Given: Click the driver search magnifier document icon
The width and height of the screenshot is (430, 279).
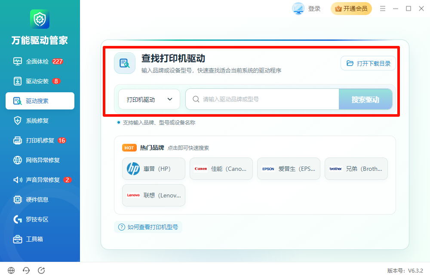Looking at the screenshot, I should click(125, 63).
